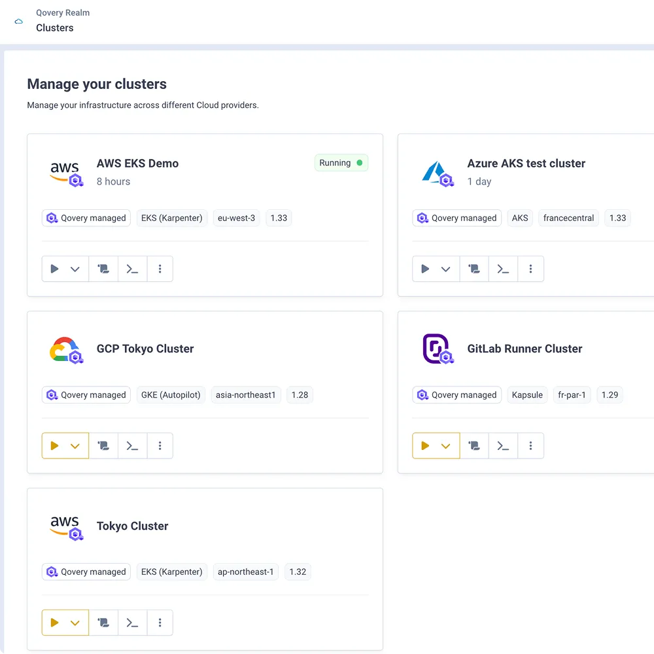654x654 pixels.
Task: Click EKS (Karpenter) tag on Tokyo Cluster
Action: [171, 572]
